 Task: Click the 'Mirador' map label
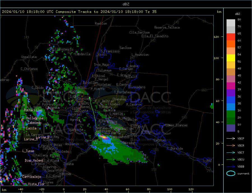pos(130,143)
